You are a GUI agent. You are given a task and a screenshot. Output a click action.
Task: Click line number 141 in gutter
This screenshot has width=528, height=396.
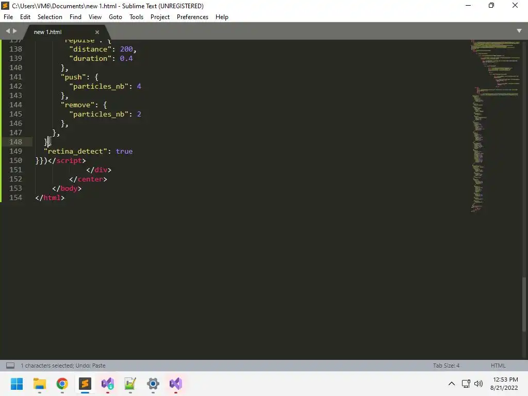pos(15,77)
